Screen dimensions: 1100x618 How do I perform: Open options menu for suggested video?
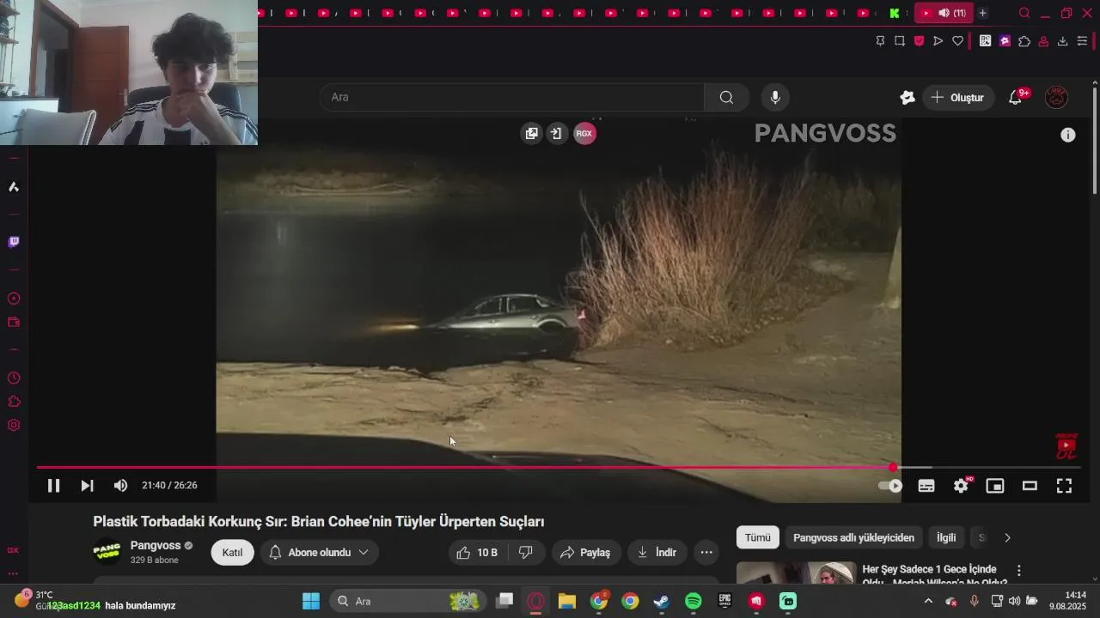(x=1019, y=571)
